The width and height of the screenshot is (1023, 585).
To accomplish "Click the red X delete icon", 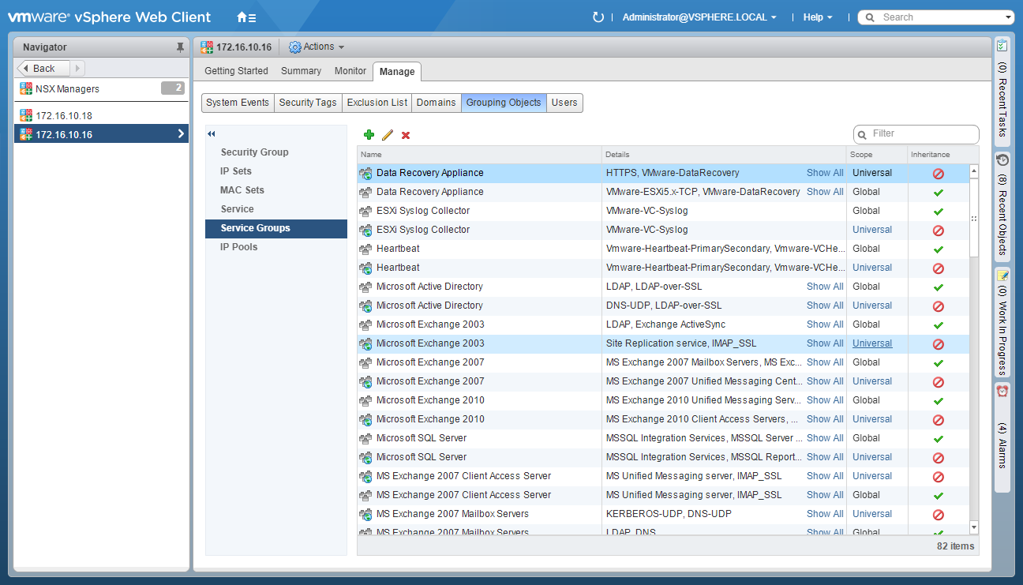I will (406, 135).
